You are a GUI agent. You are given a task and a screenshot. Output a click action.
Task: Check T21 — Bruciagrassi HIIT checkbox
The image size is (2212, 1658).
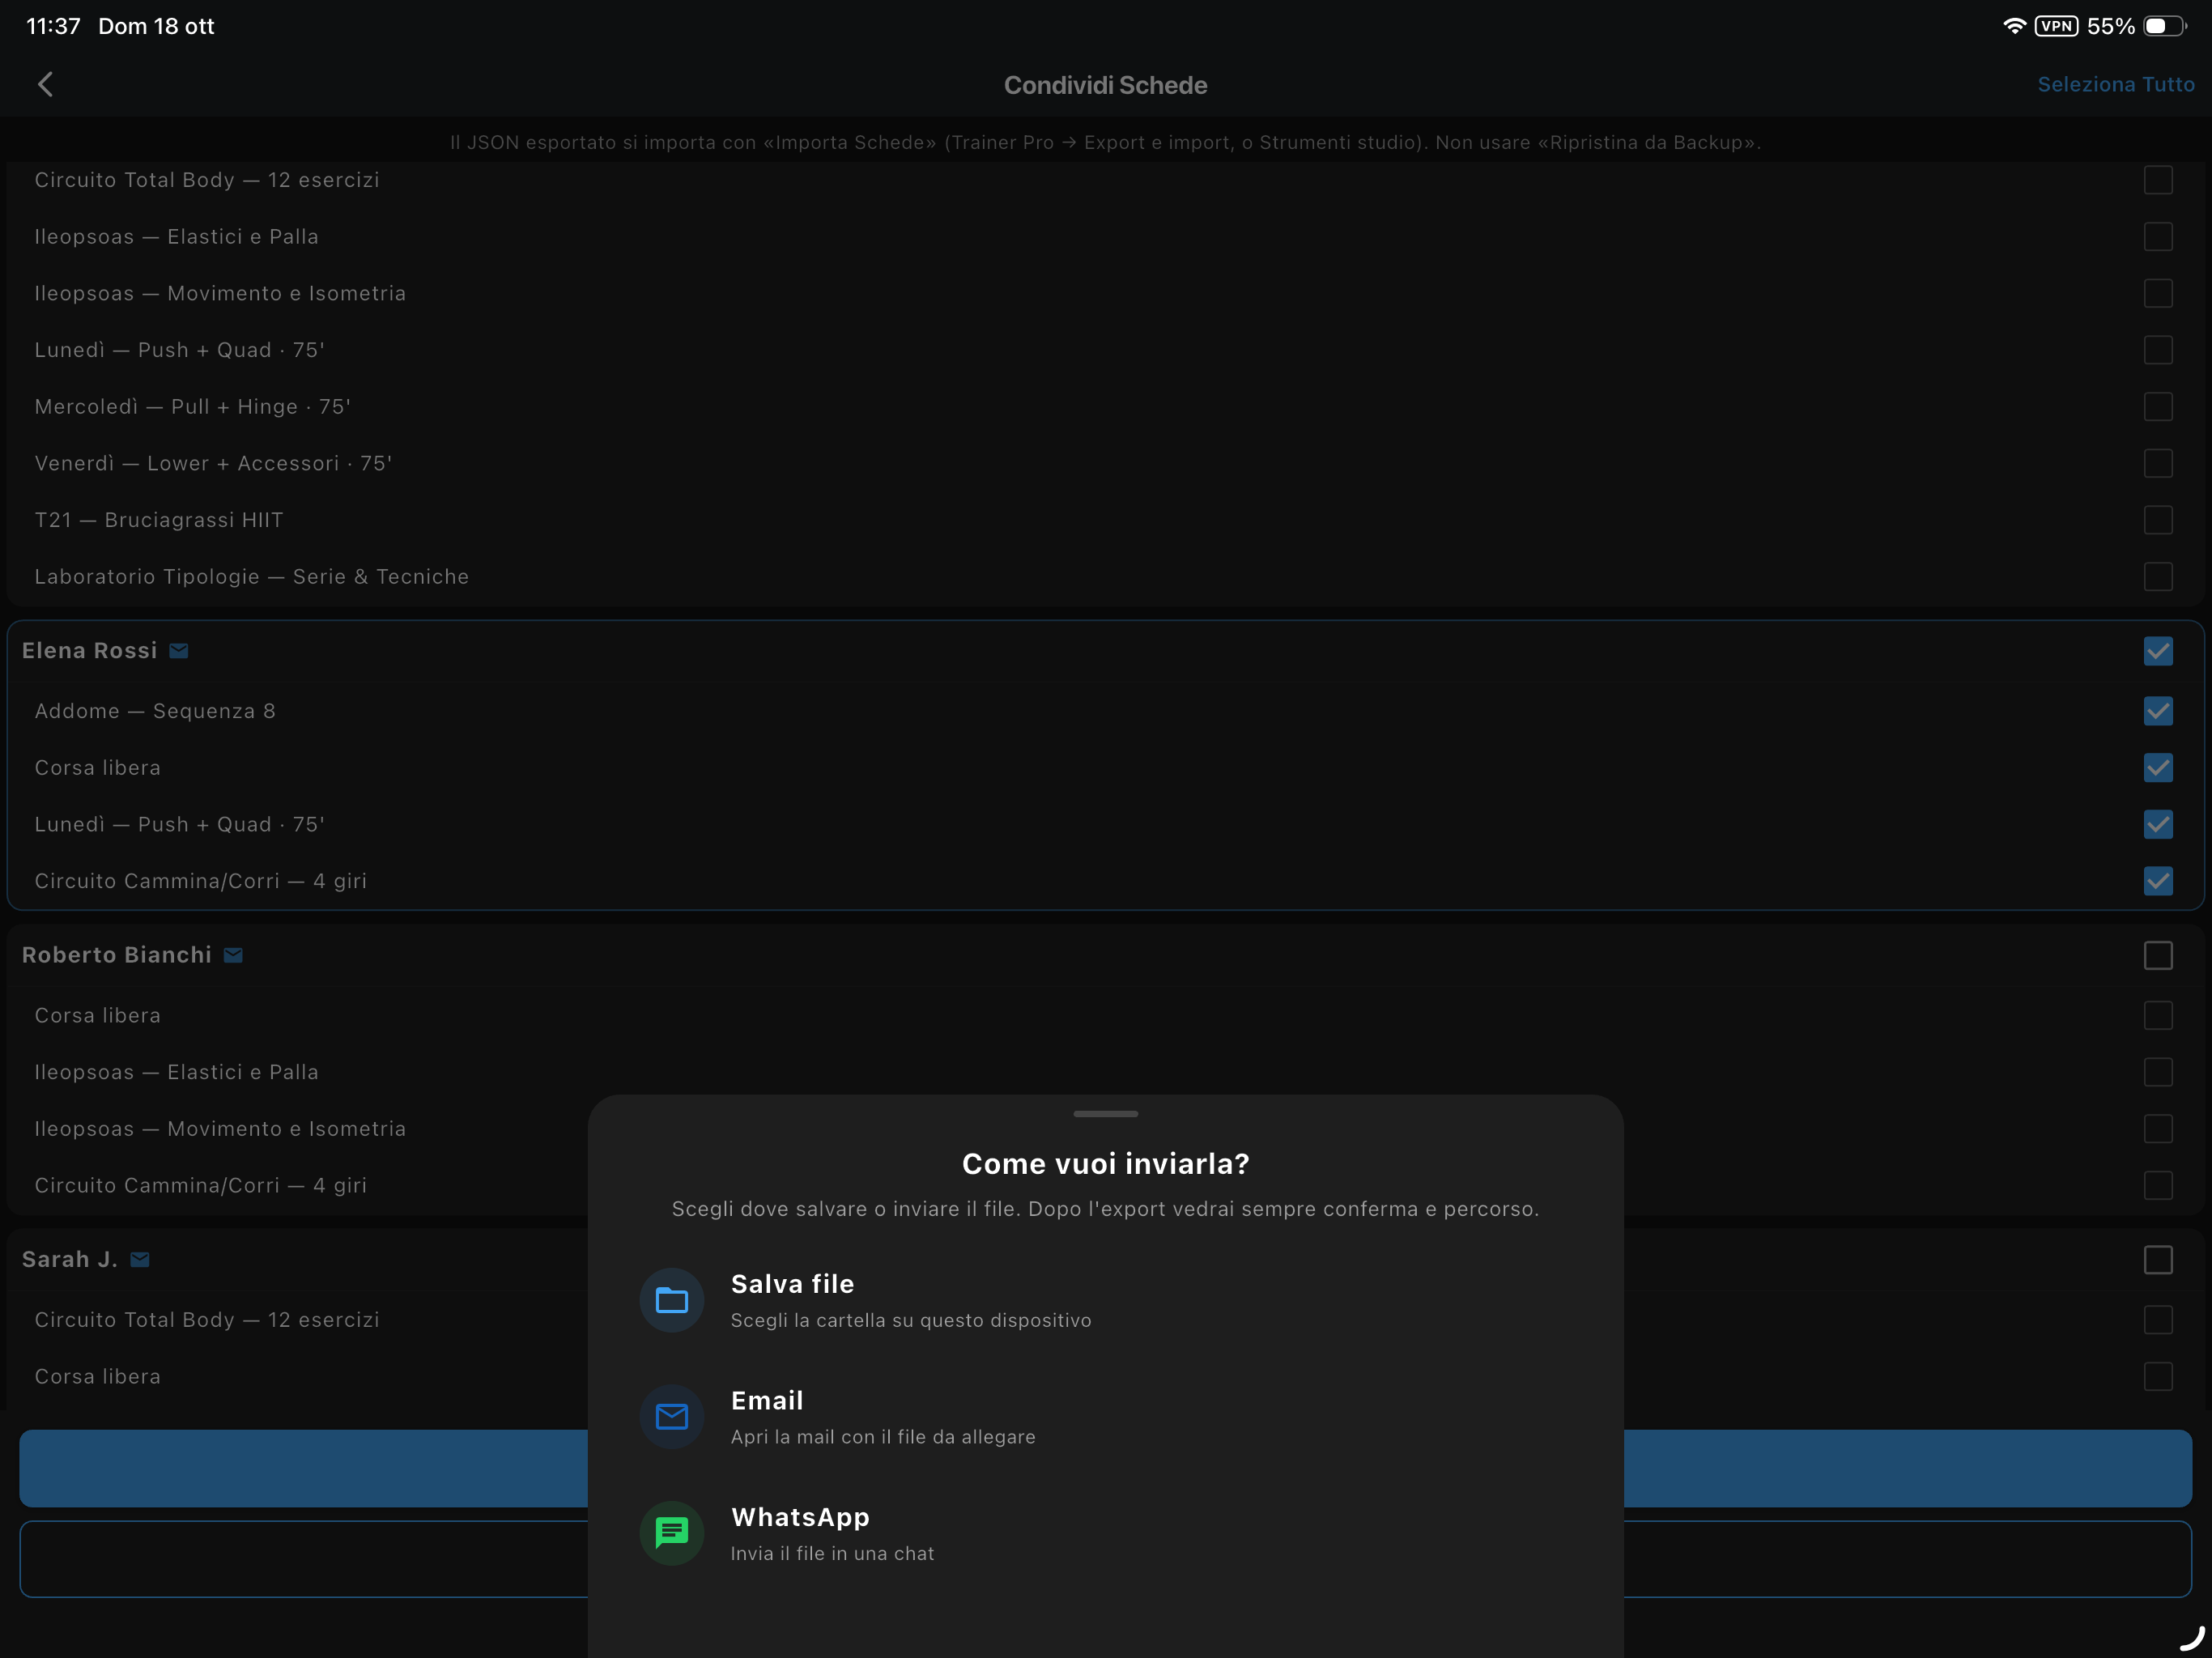coord(2158,520)
